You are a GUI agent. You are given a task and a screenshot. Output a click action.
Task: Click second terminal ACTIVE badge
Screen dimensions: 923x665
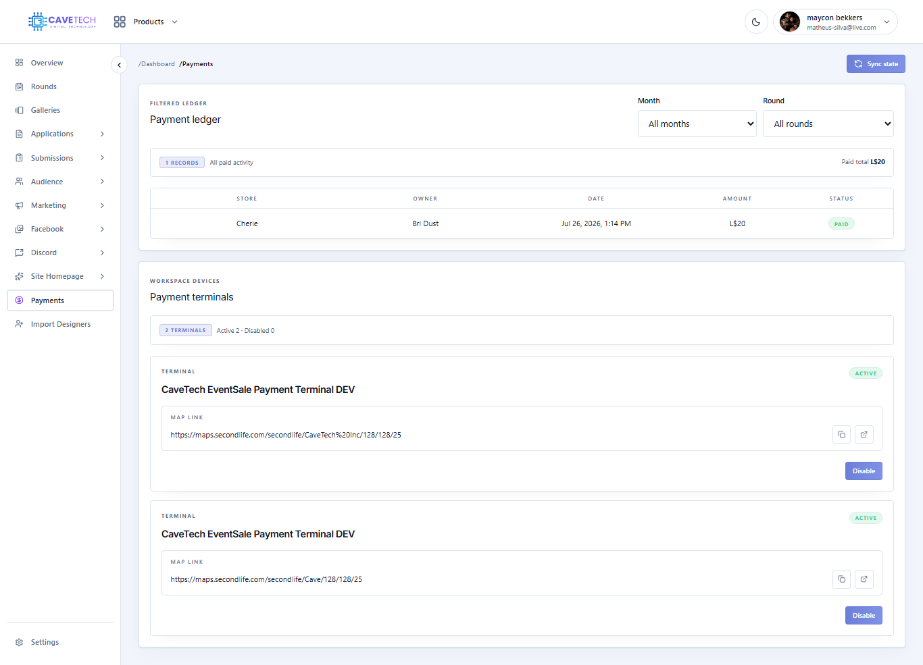[x=866, y=518]
